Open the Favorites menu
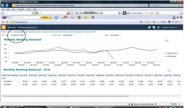Viewport: 184px width, 108px height. click(x=21, y=10)
